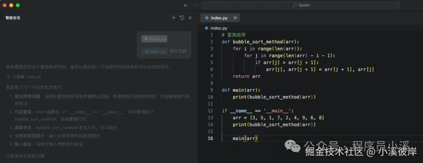This screenshot has width=423, height=163.
Task: Close the 智能会话 chat panel
Action: 190,18
